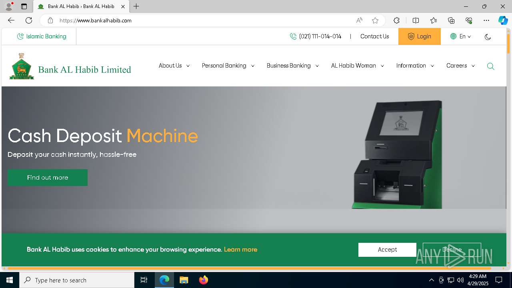Open Browser essentials icon

(469, 20)
